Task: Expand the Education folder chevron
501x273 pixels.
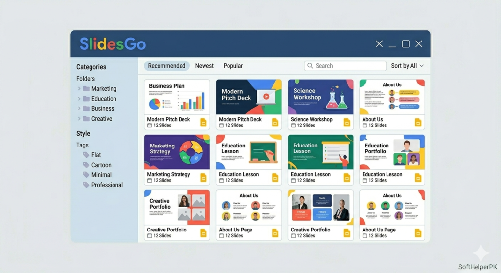Action: point(79,99)
